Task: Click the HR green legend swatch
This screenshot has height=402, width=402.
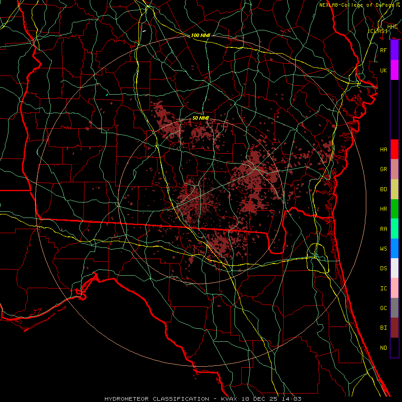Action: [394, 209]
